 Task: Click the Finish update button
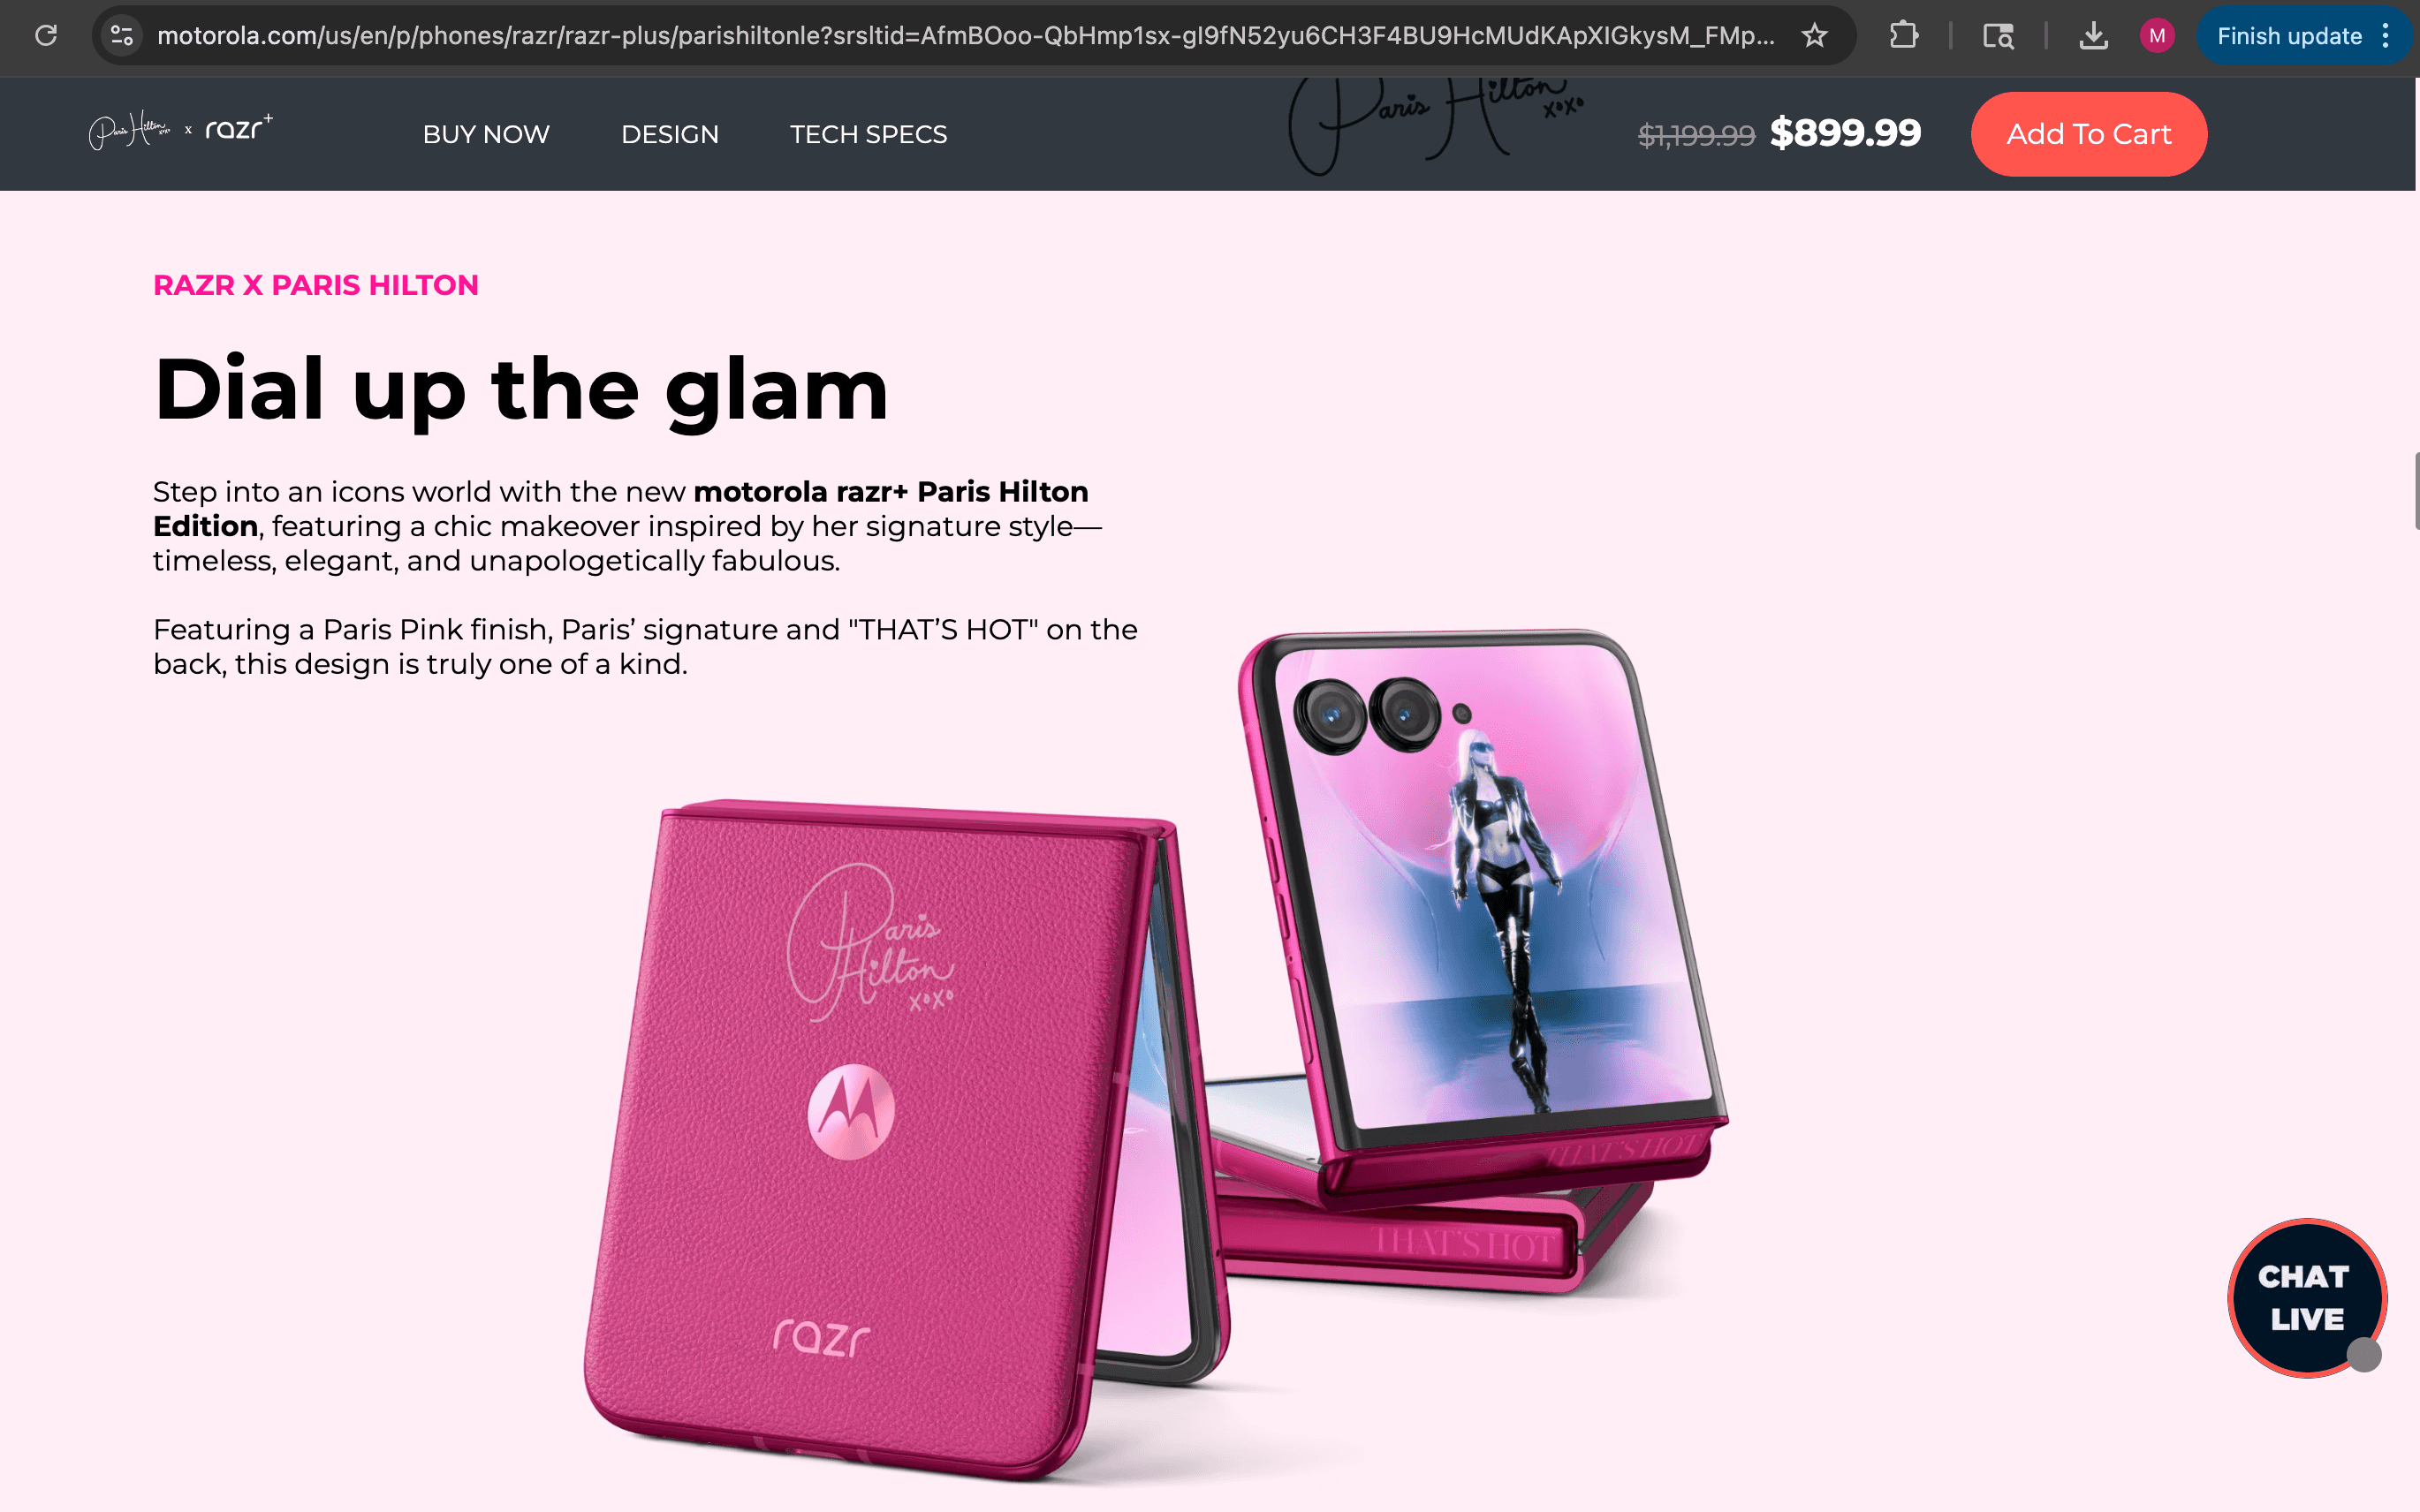tap(2289, 36)
